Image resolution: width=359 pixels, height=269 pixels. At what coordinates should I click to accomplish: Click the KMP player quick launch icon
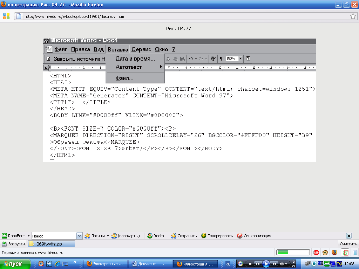pos(49,264)
